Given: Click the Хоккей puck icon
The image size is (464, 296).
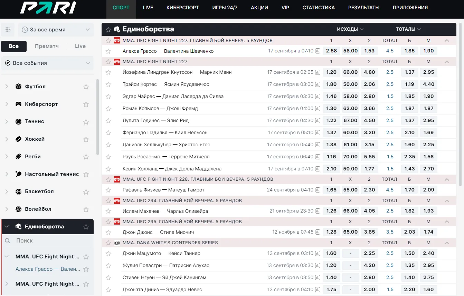Looking at the screenshot, I should pyautogui.click(x=19, y=139).
